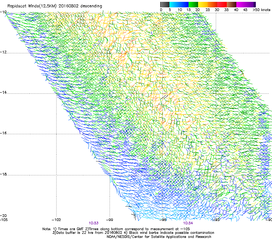The image size is (272, 239).
Task: Click the 'Times are GMT' note line
Action: point(116,229)
